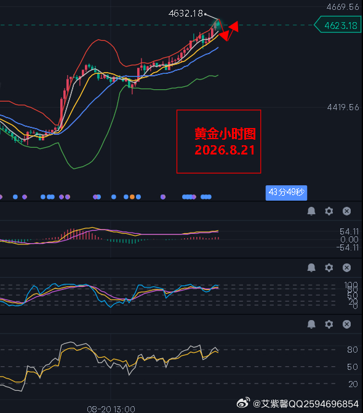The width and height of the screenshot is (363, 413).
Task: Click the RSI 80 level label
Action: [353, 350]
